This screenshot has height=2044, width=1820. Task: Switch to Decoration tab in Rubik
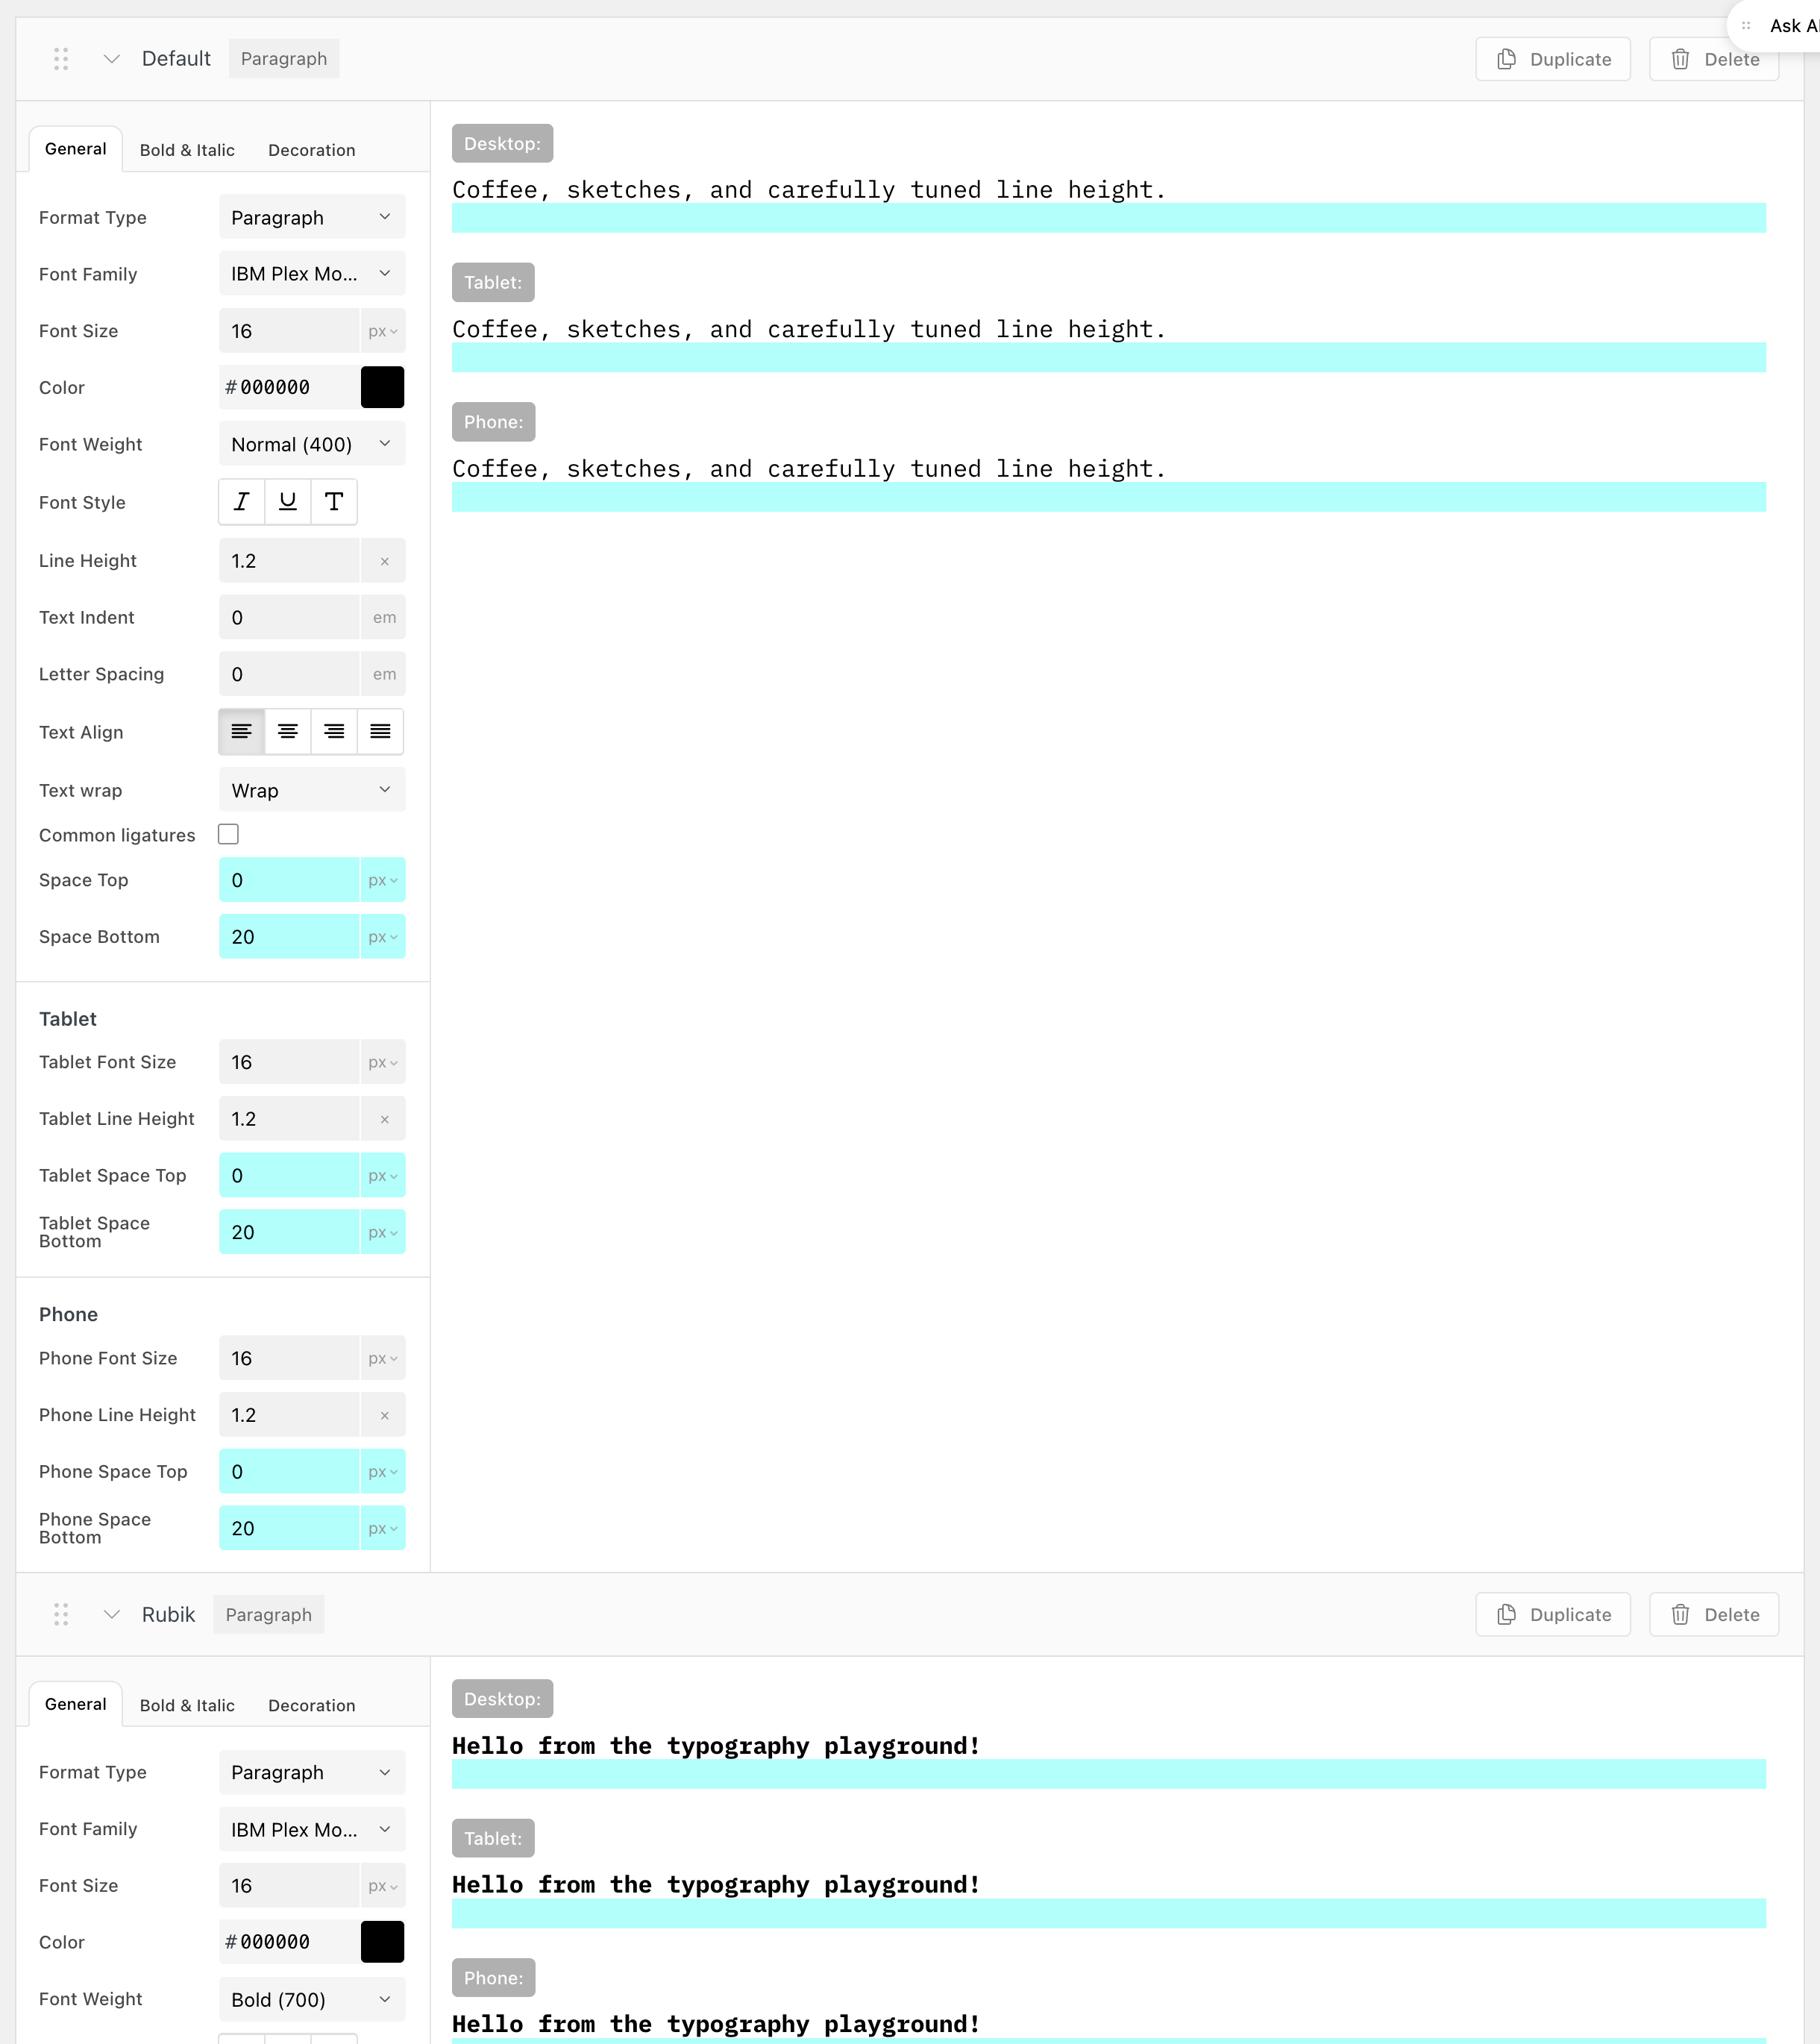(312, 1705)
